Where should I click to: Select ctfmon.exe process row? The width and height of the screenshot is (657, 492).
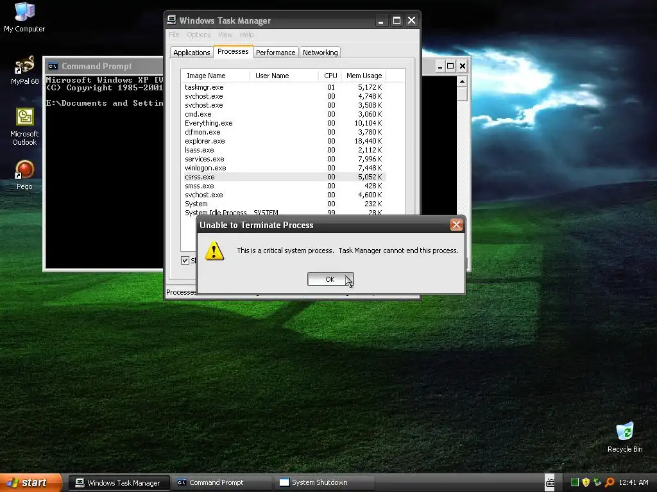(284, 132)
